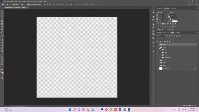Switch to the Properties tab
The image size is (199, 112).
coord(159,32)
